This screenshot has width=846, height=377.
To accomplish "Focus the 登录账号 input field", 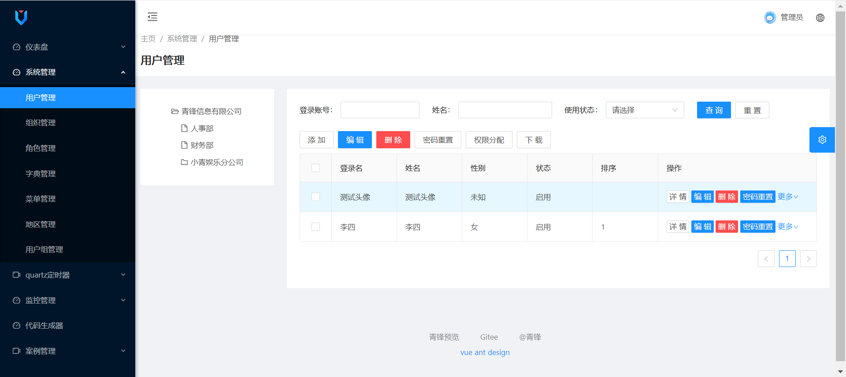I will 380,110.
